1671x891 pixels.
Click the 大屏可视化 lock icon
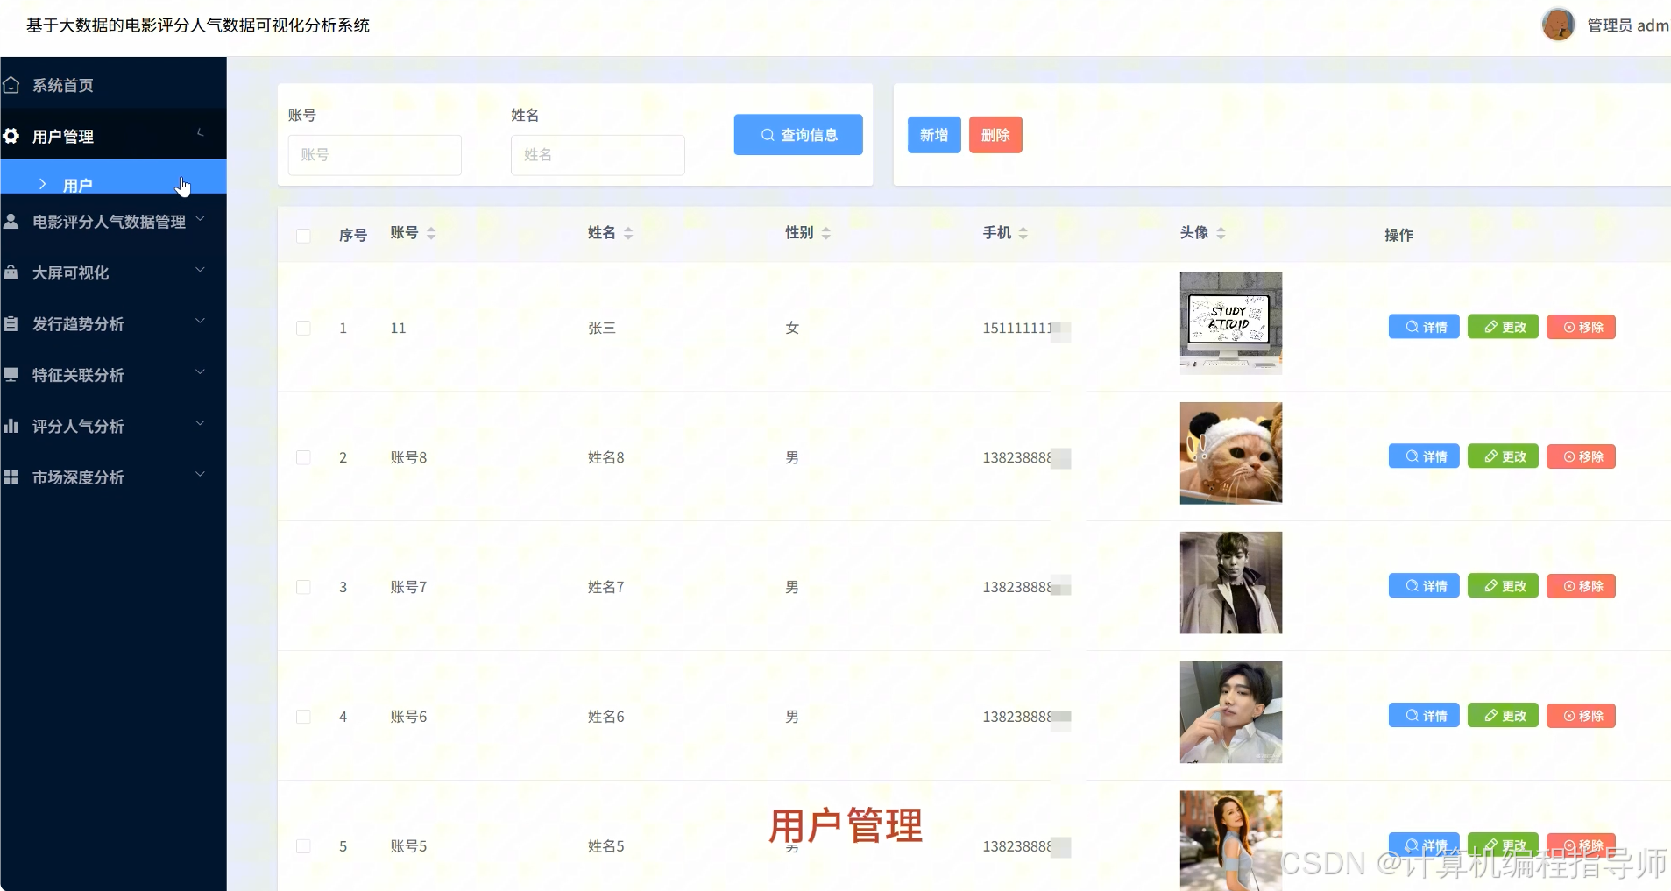tap(12, 272)
